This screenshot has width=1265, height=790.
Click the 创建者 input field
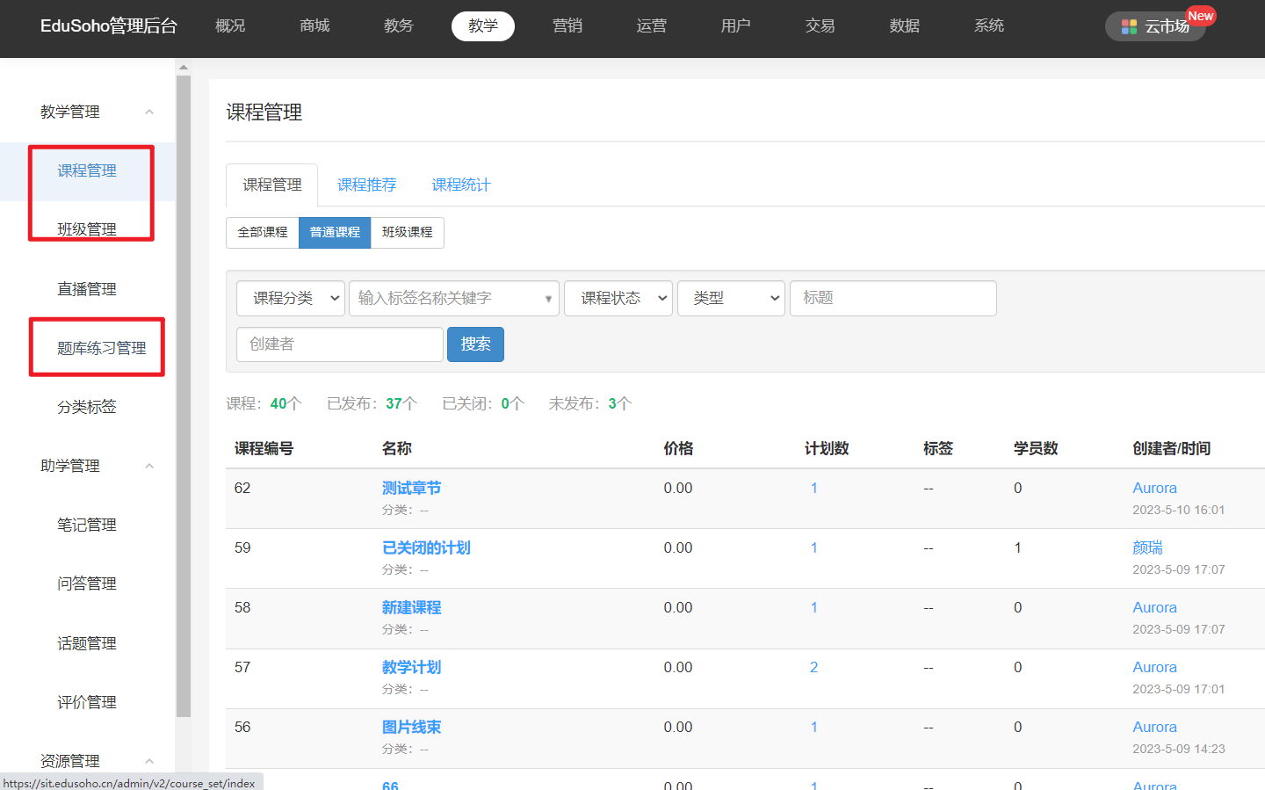click(340, 344)
